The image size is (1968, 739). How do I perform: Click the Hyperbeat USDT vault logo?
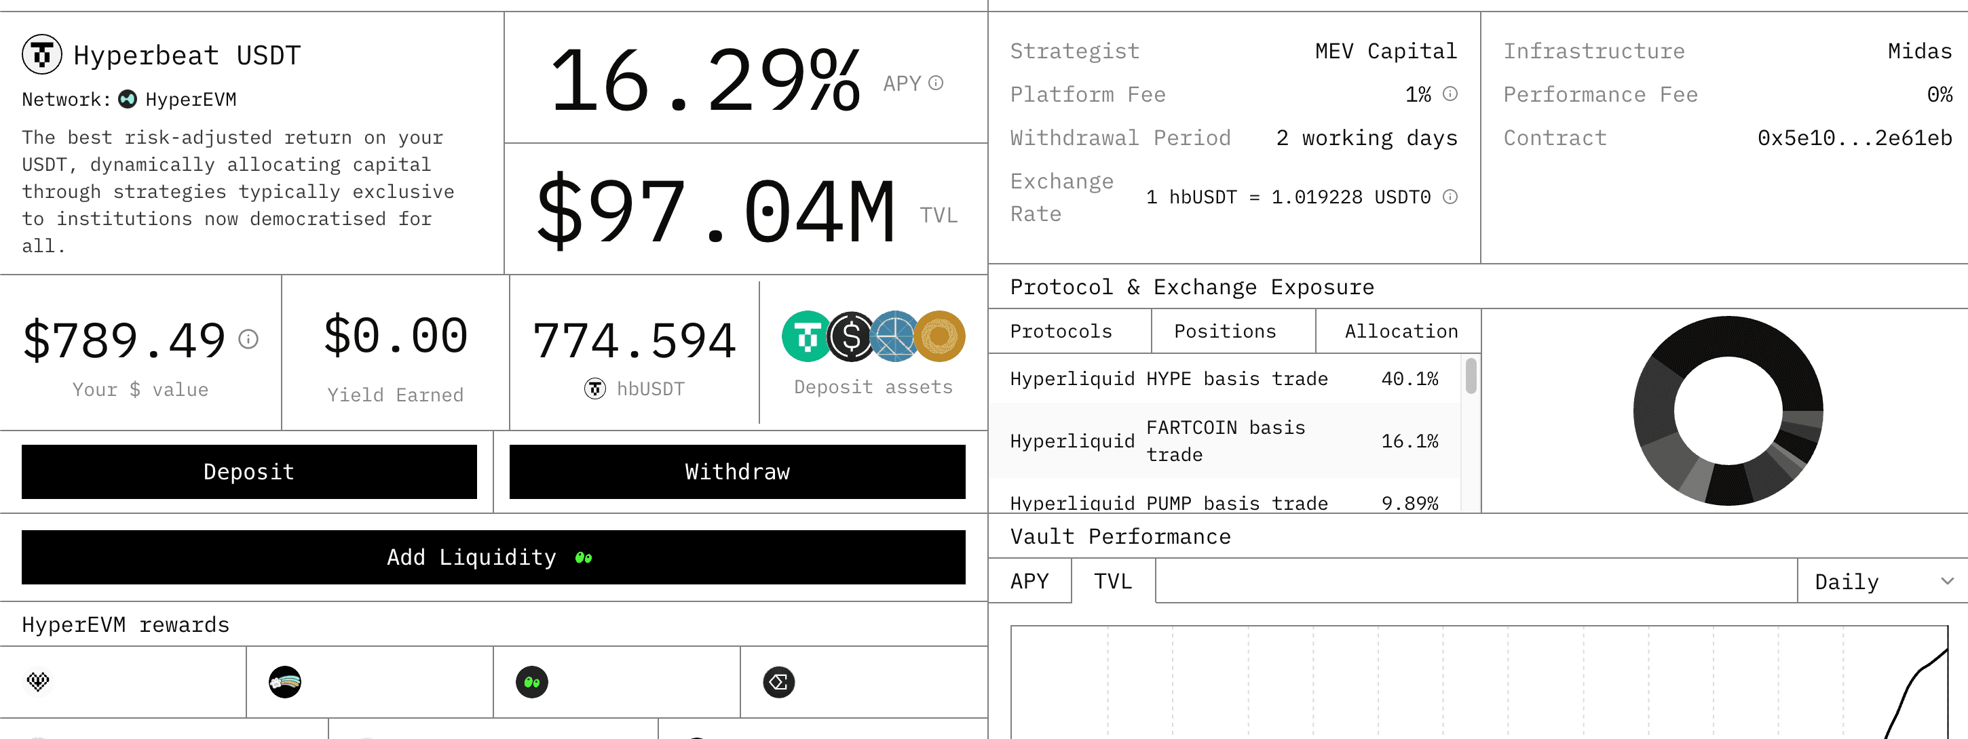click(x=42, y=55)
